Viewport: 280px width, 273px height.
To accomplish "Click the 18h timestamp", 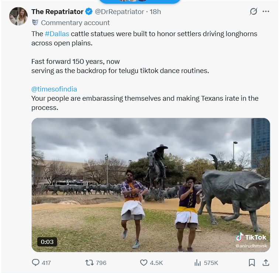I will 155,12.
